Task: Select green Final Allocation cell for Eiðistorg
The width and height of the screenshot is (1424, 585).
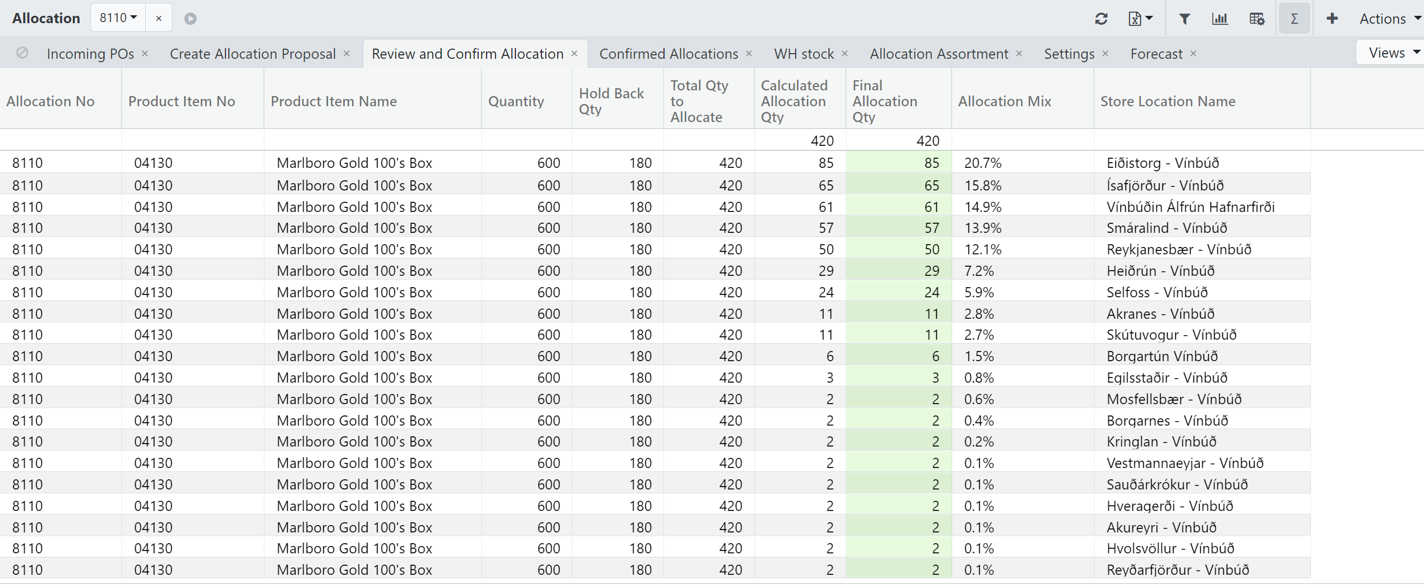Action: tap(898, 163)
